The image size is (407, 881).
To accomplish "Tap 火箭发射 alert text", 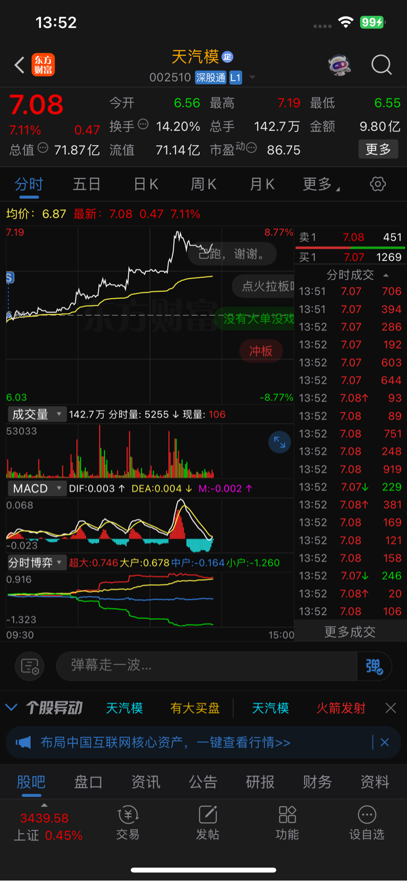I will [x=341, y=708].
